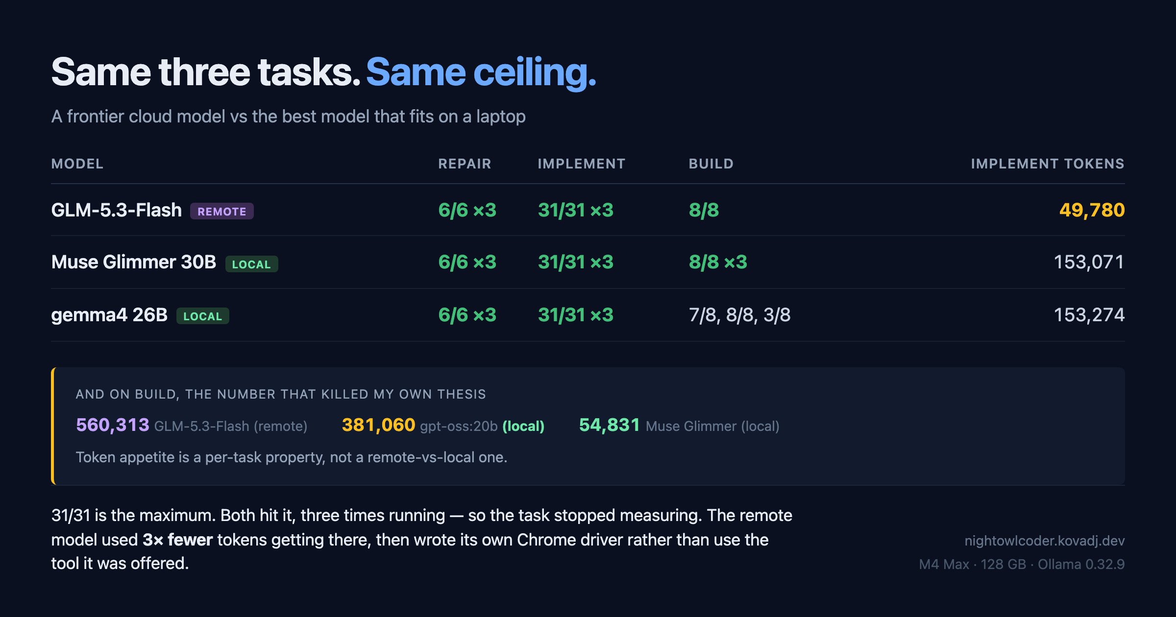Click the 153,274 implement tokens value
This screenshot has width=1176, height=617.
pos(1089,315)
